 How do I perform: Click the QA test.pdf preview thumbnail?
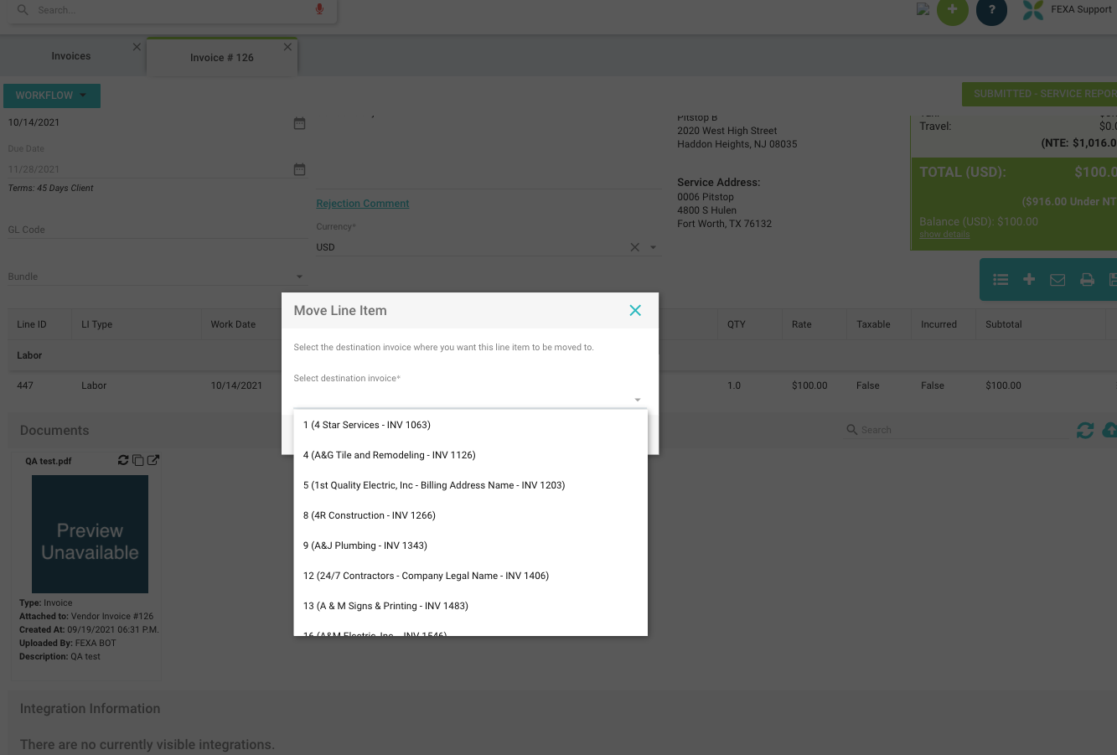(x=90, y=534)
